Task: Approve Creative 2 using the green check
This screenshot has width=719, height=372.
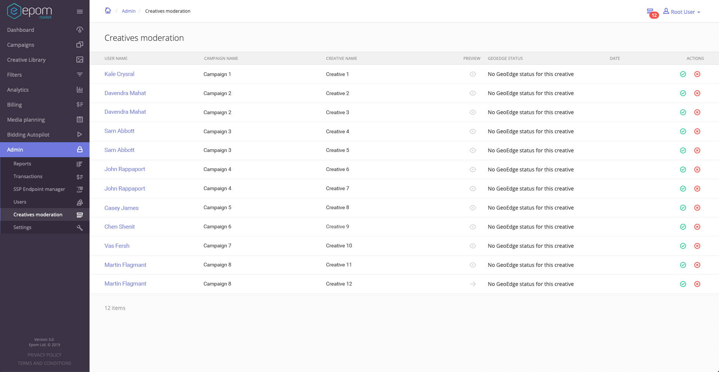Action: click(683, 93)
